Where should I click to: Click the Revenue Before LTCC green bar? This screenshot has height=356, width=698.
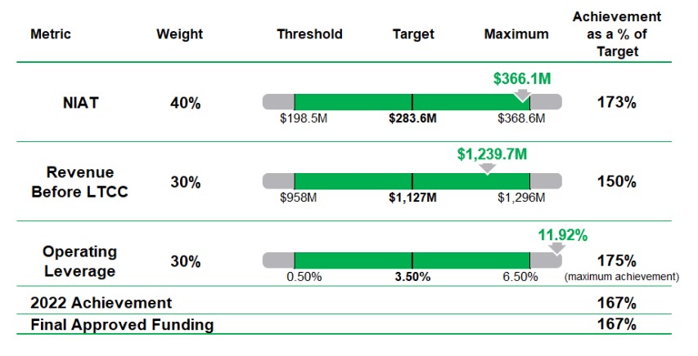412,181
